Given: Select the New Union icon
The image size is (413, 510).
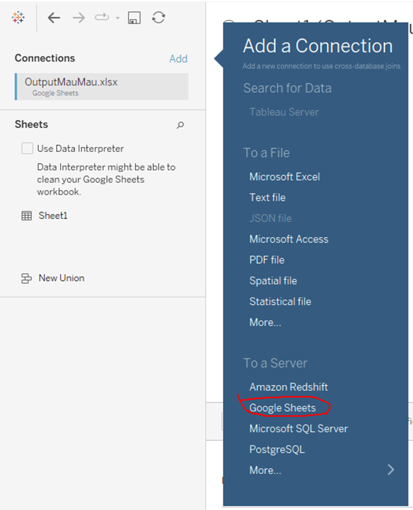Looking at the screenshot, I should pyautogui.click(x=26, y=279).
